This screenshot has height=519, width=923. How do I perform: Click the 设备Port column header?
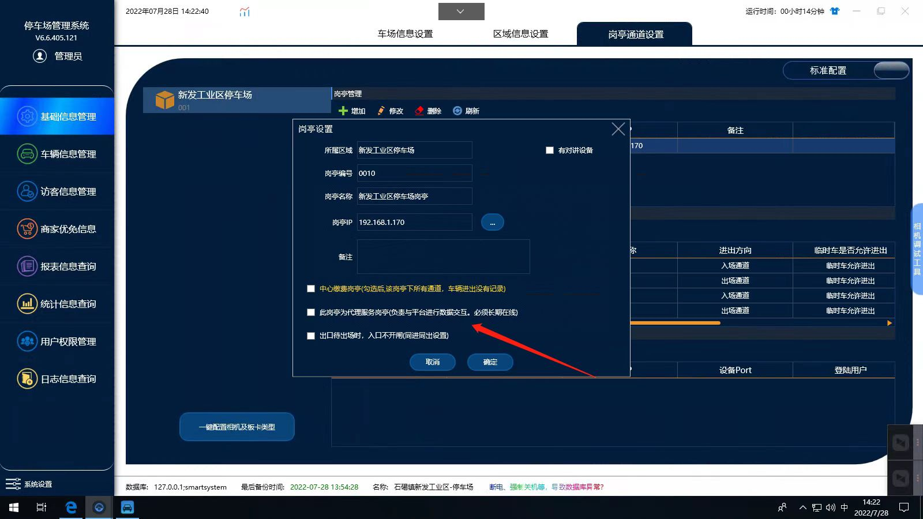tap(735, 370)
